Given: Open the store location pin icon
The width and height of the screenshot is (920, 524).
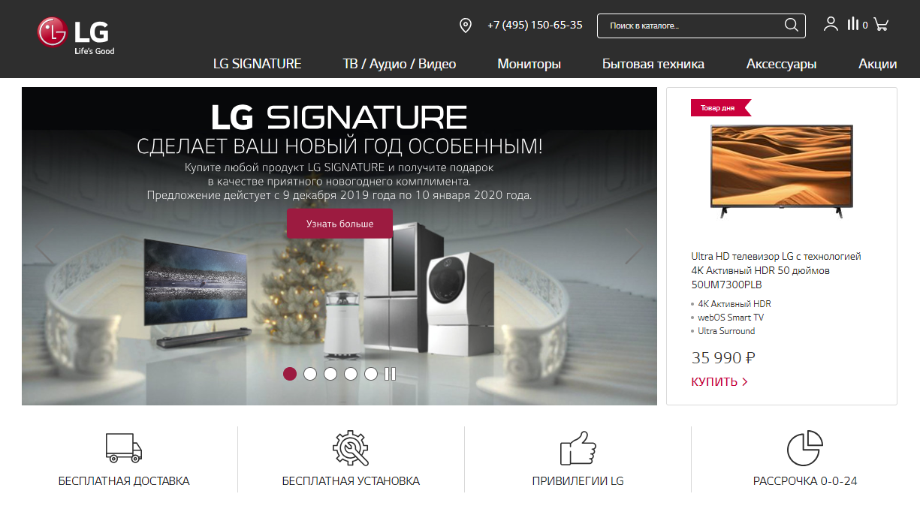Looking at the screenshot, I should tap(466, 26).
